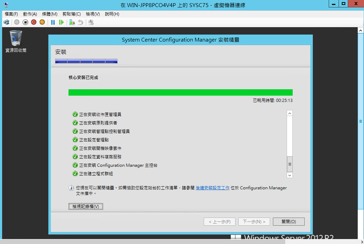Click the disabled 下一步(N) button
Screen dimensions: 364x244
click(254, 221)
